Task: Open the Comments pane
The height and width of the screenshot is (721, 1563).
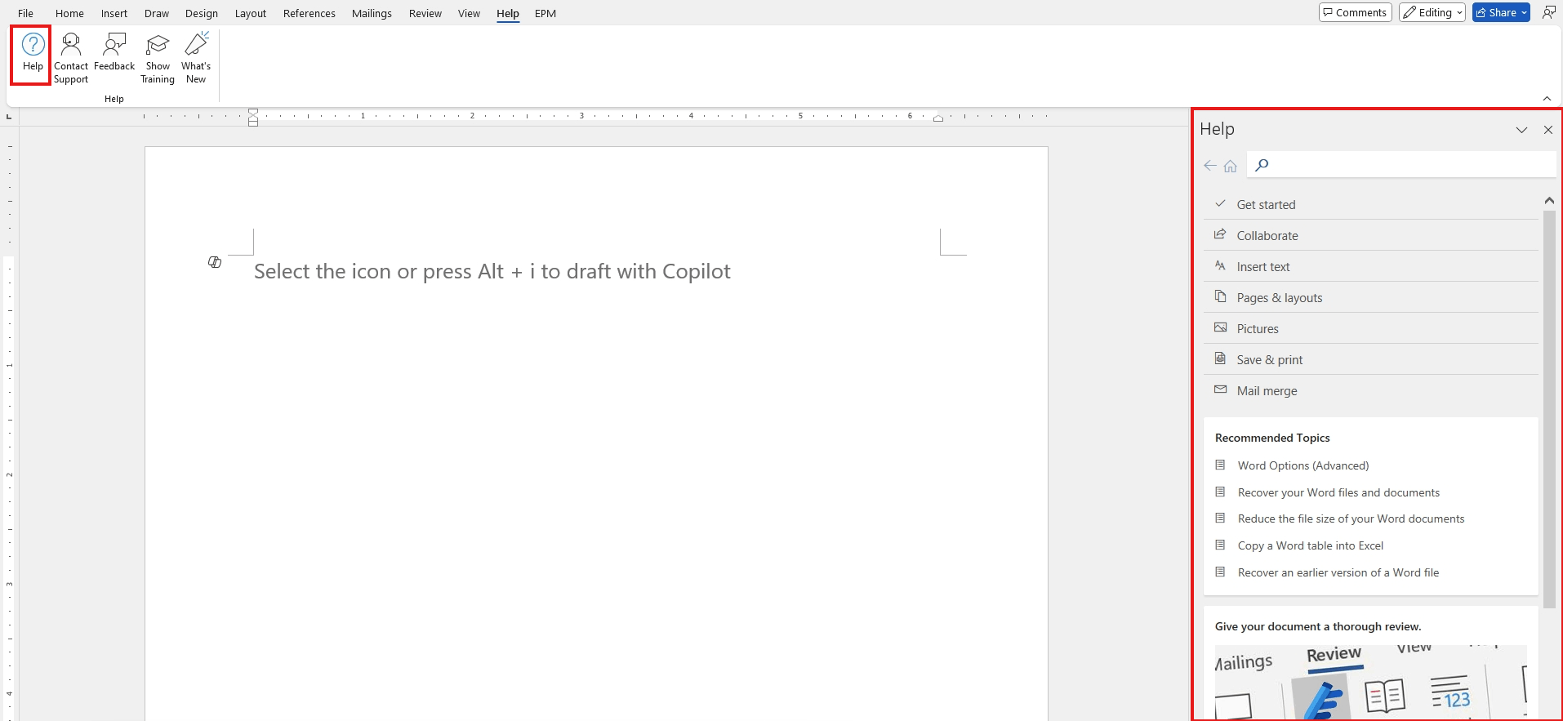Action: tap(1356, 12)
